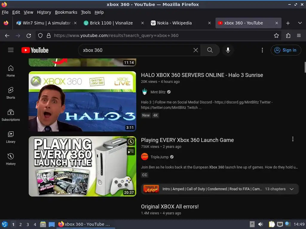The image size is (306, 229).
Task: Play the Halo 3 video thumbnail
Action: [82, 101]
